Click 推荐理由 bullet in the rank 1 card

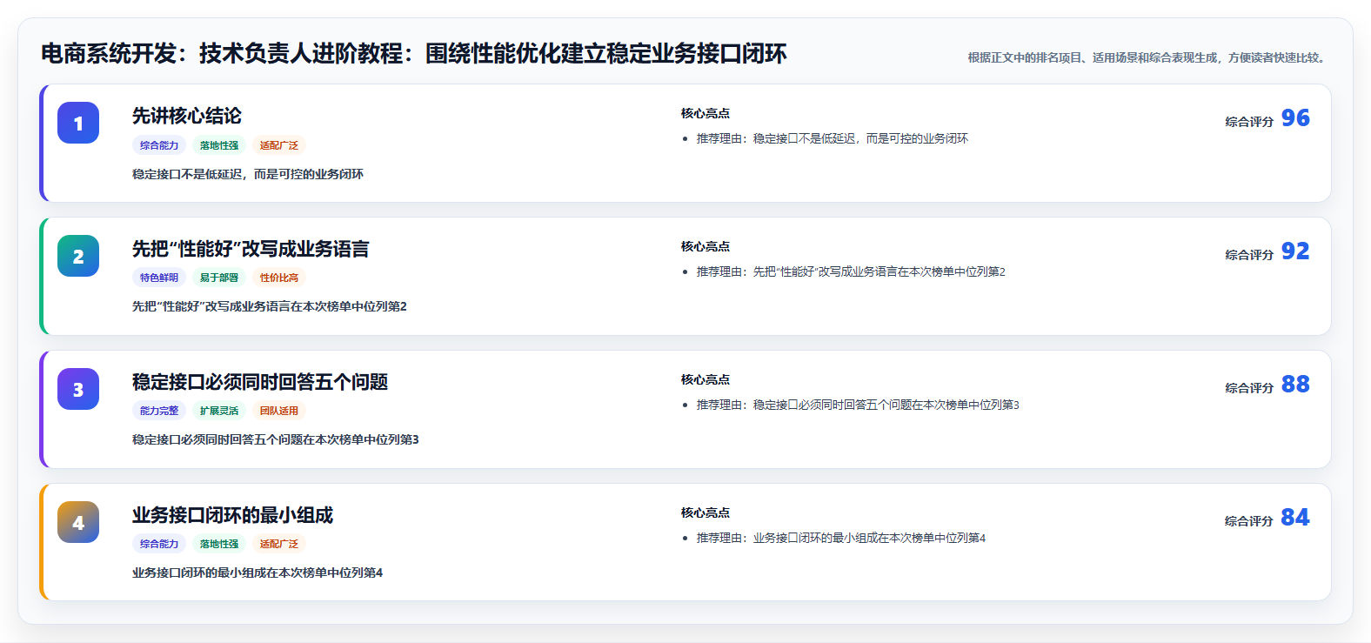coord(833,138)
